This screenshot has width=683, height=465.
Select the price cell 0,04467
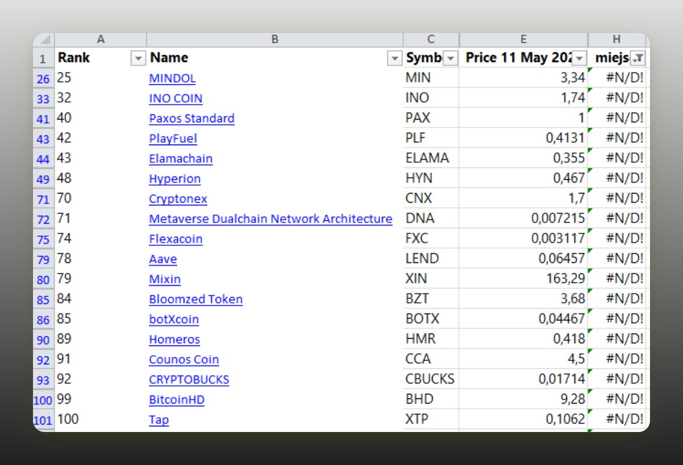click(x=524, y=319)
